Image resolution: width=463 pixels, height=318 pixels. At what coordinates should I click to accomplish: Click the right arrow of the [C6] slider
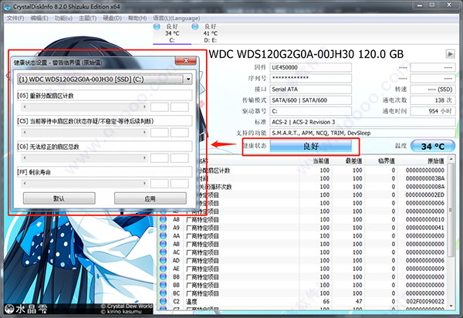[x=144, y=157]
